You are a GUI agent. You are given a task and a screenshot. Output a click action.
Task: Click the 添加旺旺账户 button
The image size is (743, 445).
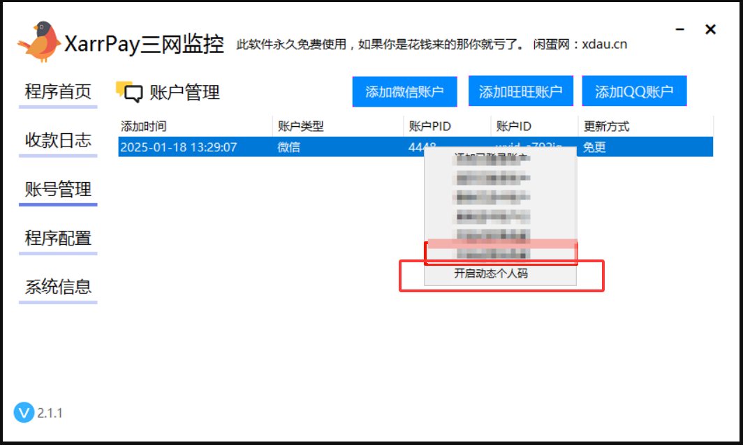520,92
